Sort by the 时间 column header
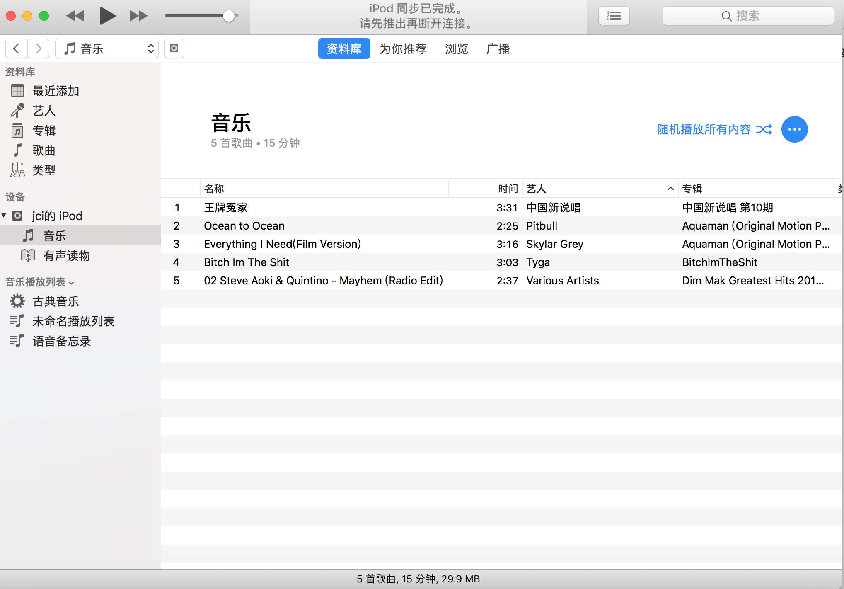The image size is (844, 589). [x=508, y=189]
